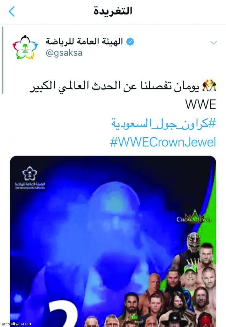Open the account name الهيئة العامة للرياضة
This screenshot has height=327, width=226.
click(x=84, y=42)
